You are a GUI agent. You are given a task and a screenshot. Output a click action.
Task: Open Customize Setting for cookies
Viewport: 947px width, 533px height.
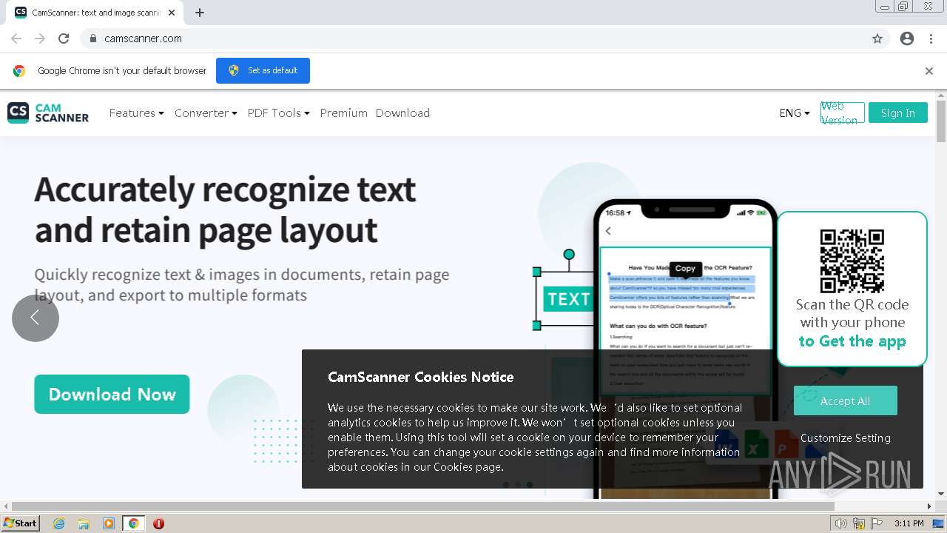pos(846,438)
